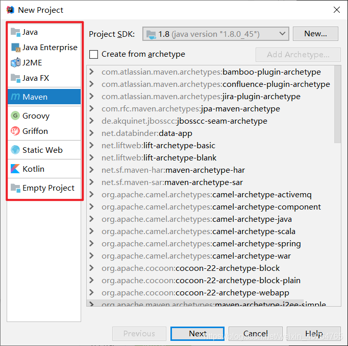The image size is (348, 346).
Task: Click the Java Enterprise icon
Action: tap(15, 48)
